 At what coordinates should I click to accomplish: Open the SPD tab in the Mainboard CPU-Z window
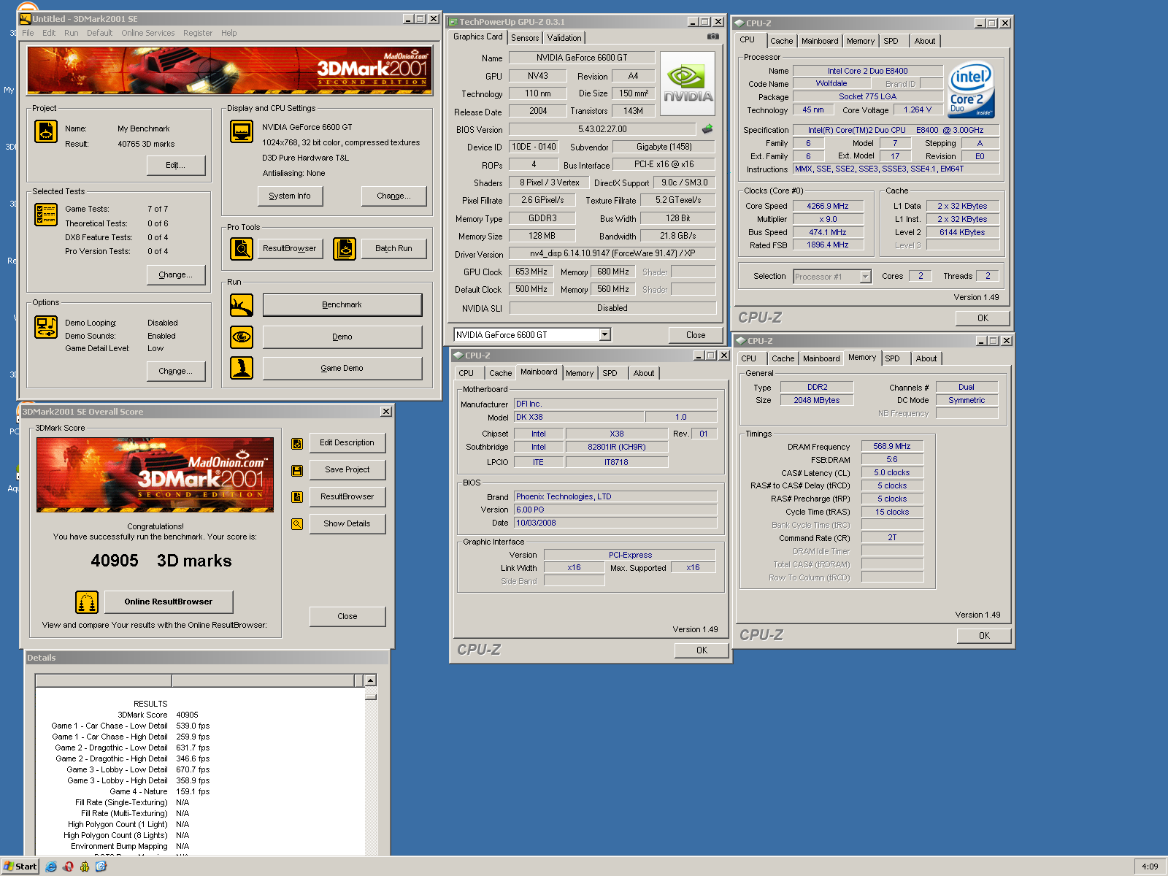[610, 373]
